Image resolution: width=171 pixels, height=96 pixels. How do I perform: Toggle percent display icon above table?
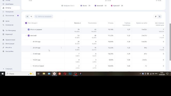(x=160, y=17)
